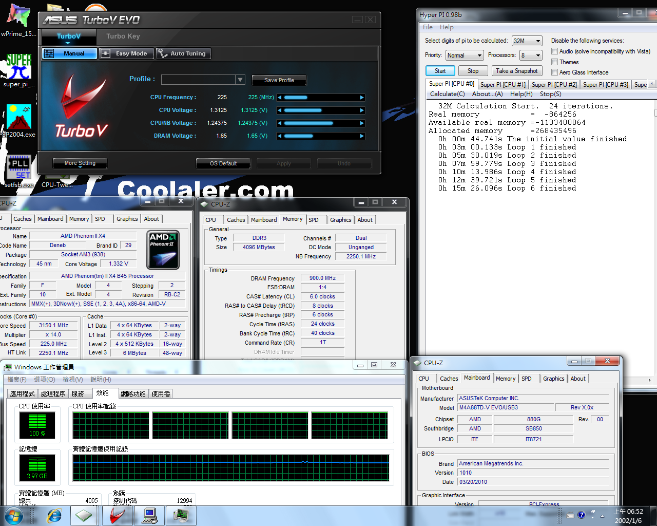Click the OS Default button

(x=223, y=164)
